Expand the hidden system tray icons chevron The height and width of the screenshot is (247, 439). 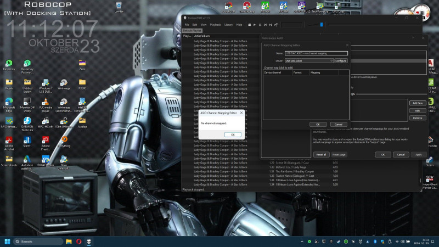click(x=302, y=242)
